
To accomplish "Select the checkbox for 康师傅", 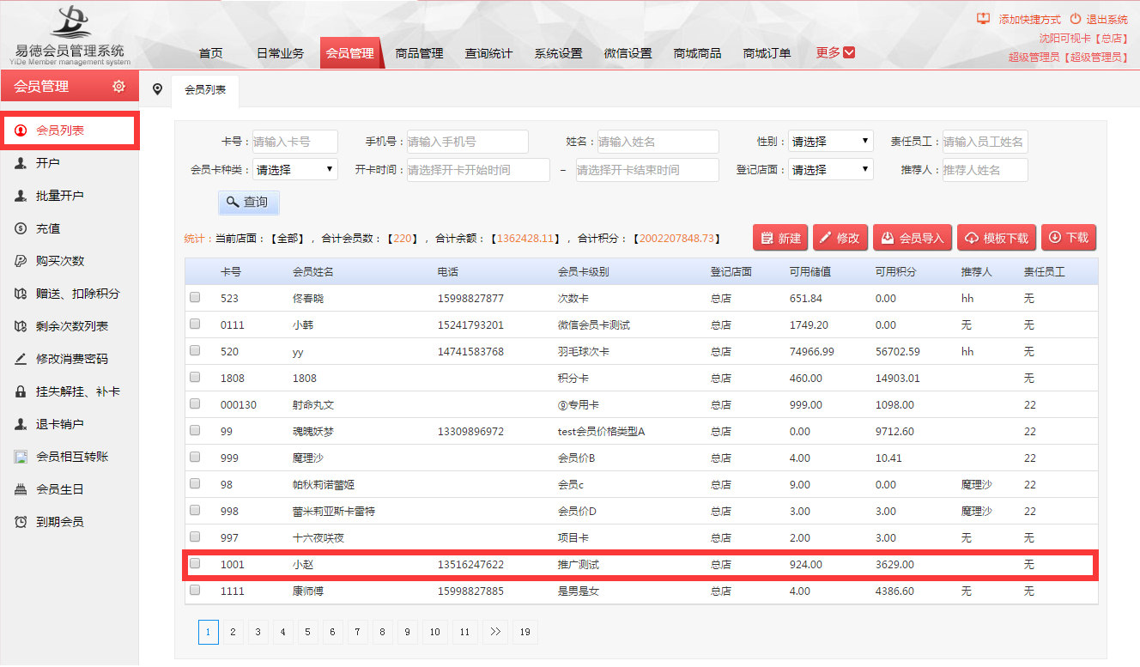I will pos(195,591).
